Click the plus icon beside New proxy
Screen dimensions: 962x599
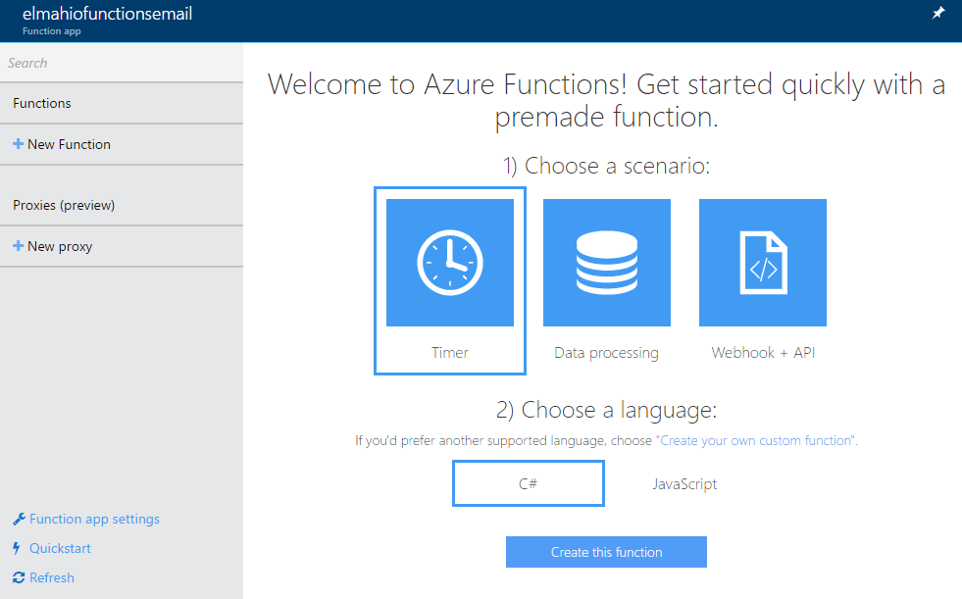19,246
